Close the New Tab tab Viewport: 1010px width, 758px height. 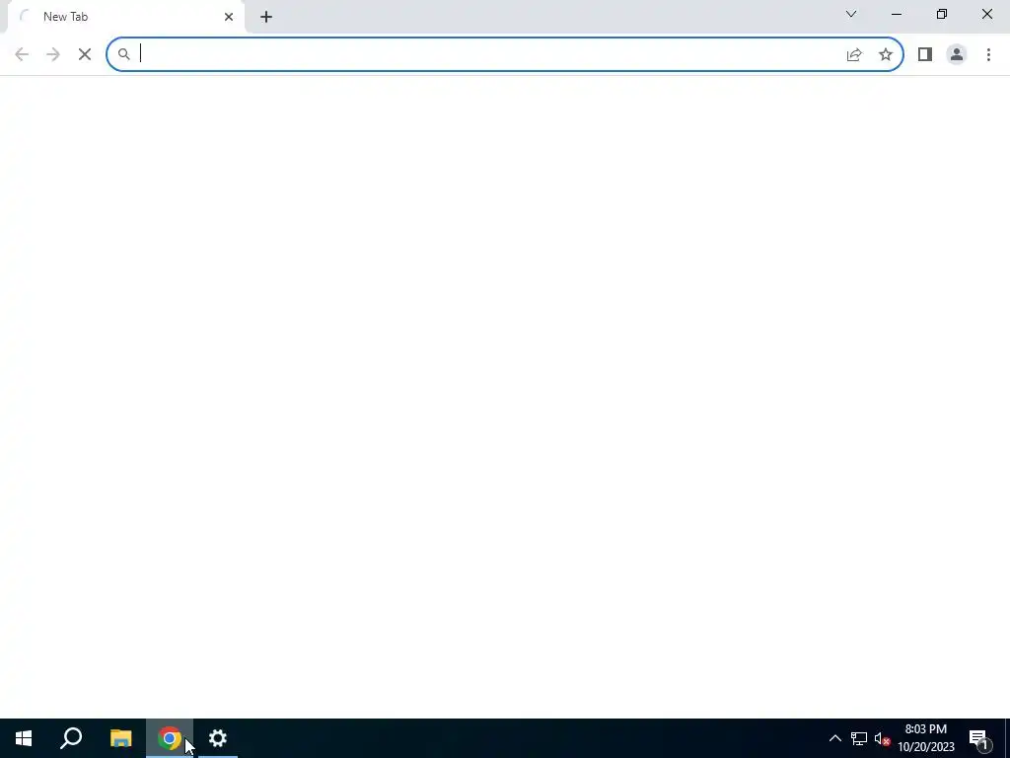(x=229, y=17)
